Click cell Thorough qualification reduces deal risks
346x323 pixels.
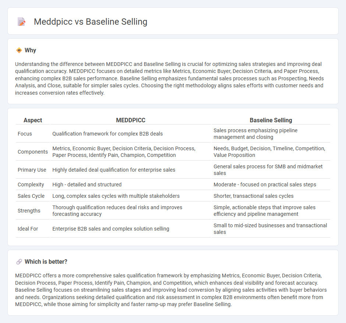[131, 211]
